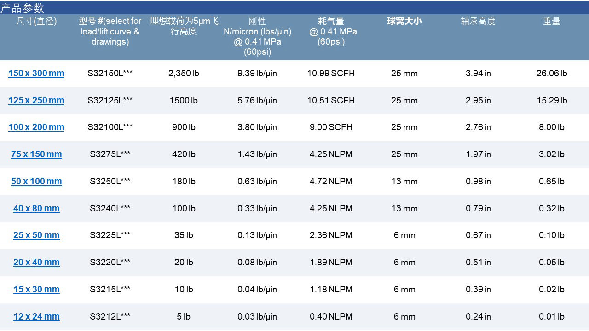This screenshot has width=589, height=331.
Task: Click the 10.51 SCFH air consumption value
Action: (x=331, y=101)
